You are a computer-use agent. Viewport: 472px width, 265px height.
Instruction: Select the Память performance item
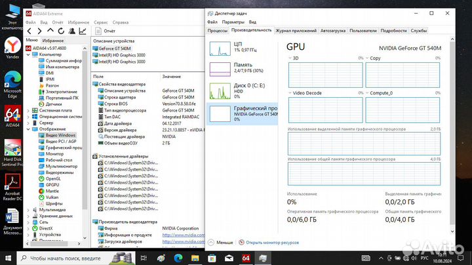(243, 70)
